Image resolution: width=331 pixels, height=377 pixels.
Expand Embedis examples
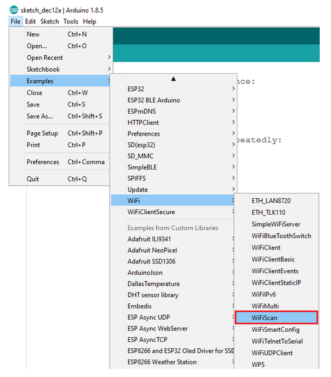coord(172,307)
